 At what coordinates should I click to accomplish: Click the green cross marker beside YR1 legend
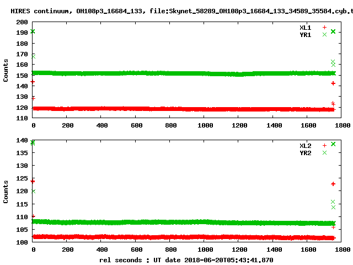point(324,35)
